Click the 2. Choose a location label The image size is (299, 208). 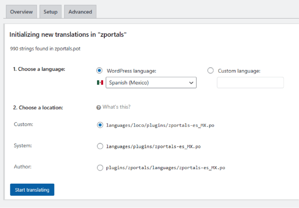pos(38,108)
